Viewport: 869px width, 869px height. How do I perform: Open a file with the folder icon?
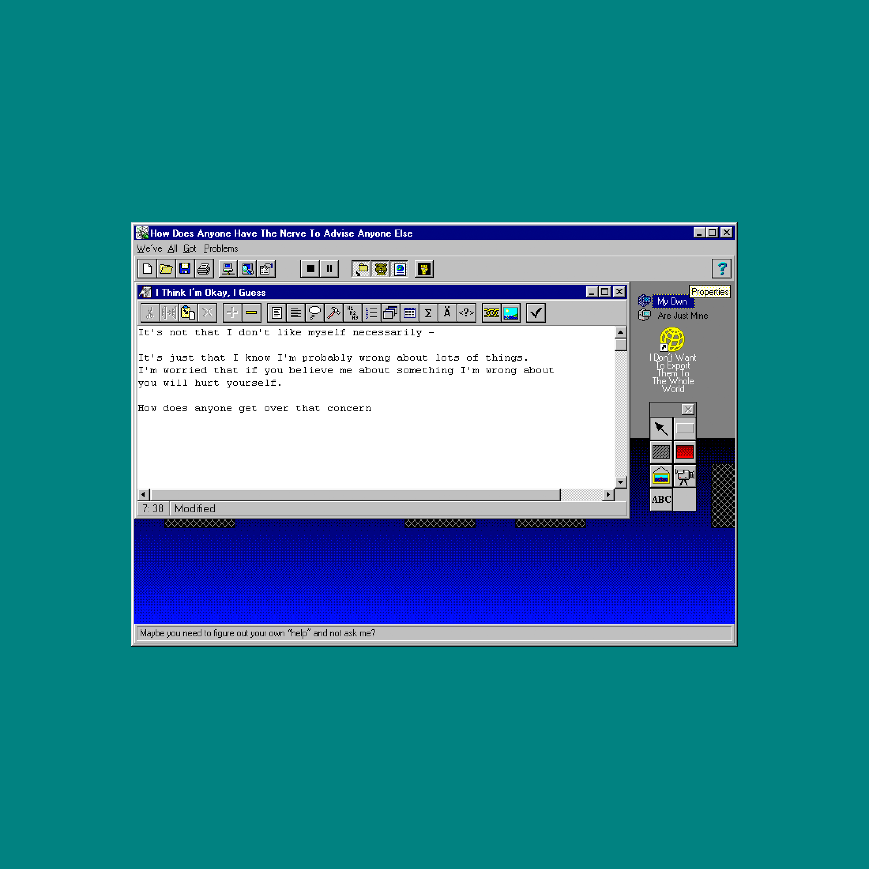click(x=166, y=269)
